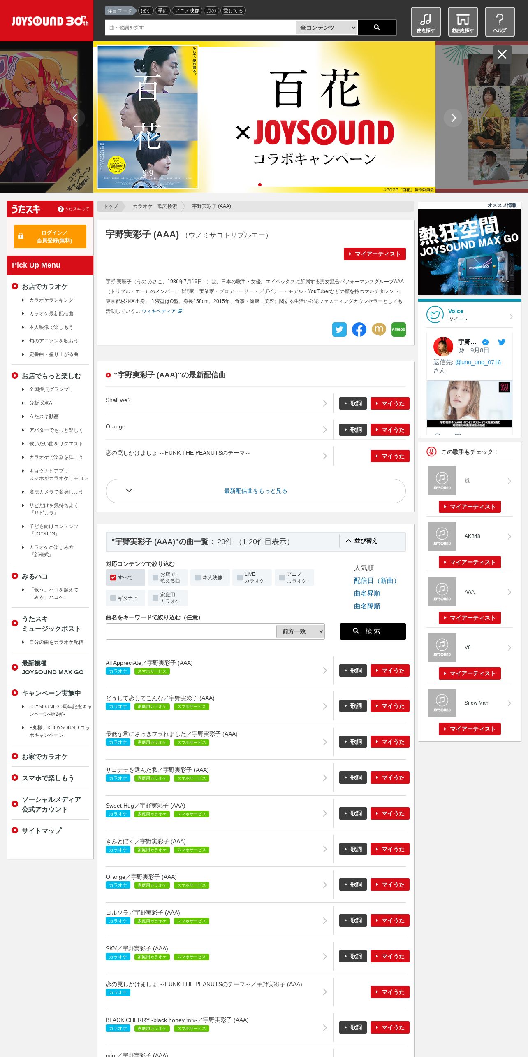Open the 前方一致 match type dropdown

(x=301, y=631)
